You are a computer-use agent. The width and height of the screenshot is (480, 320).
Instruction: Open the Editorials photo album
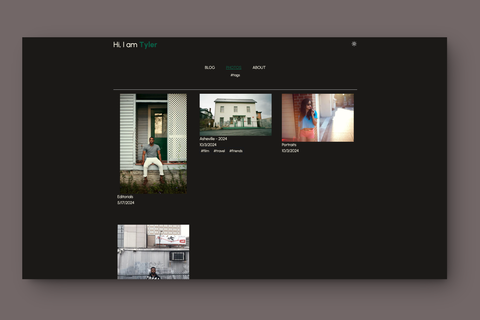[x=153, y=143]
